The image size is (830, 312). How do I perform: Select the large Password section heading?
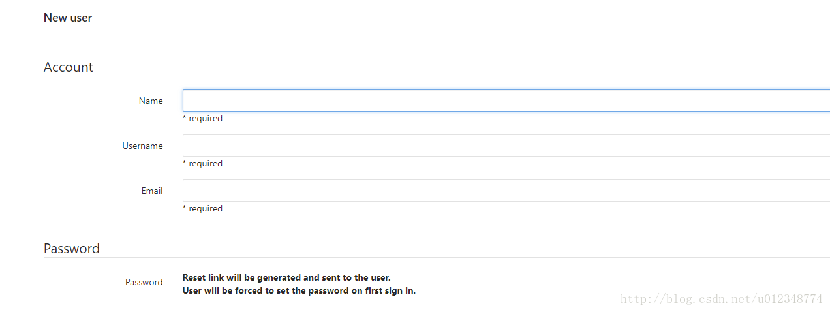tap(72, 249)
